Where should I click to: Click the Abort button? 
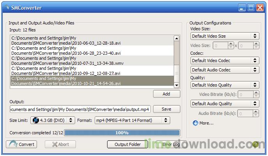pyautogui.click(x=60, y=144)
